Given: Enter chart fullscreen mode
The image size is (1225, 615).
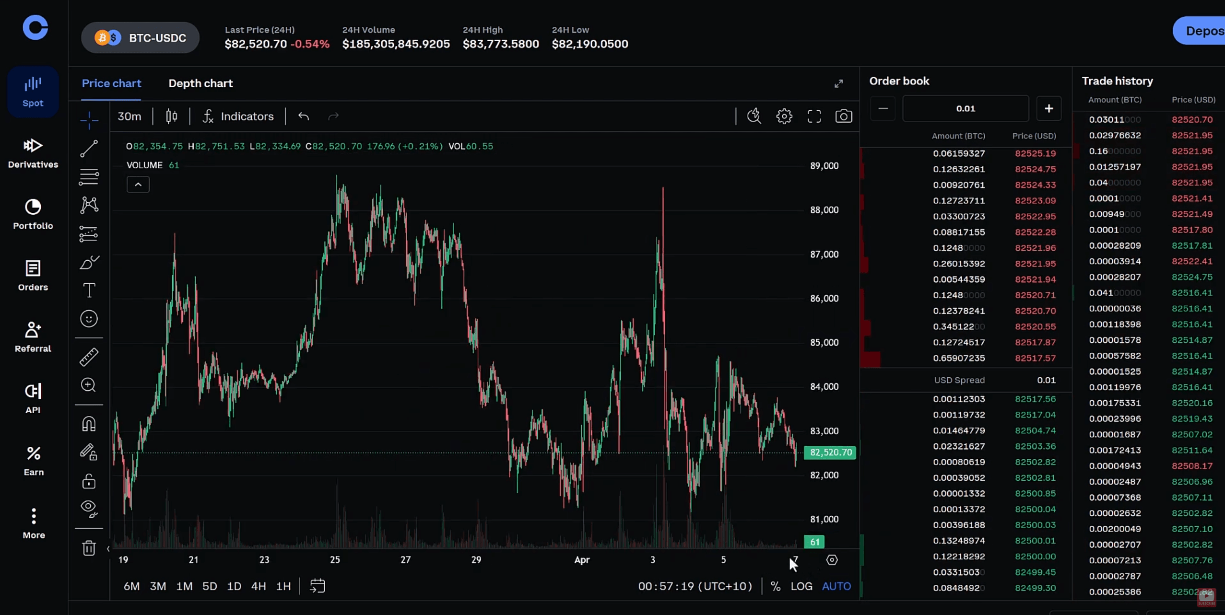Looking at the screenshot, I should pyautogui.click(x=814, y=116).
